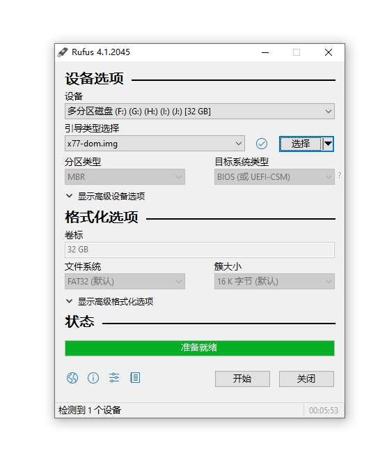The image size is (371, 456).
Task: Click the green 准备就绪 progress bar
Action: point(200,348)
